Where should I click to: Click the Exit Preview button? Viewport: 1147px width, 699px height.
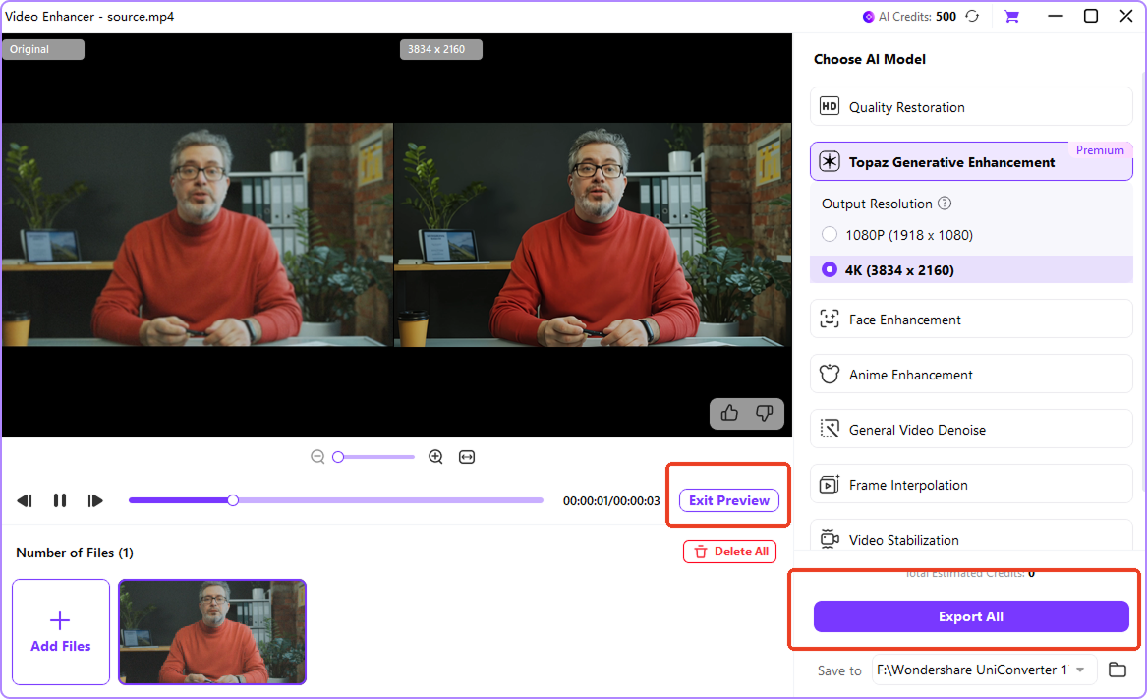(729, 500)
